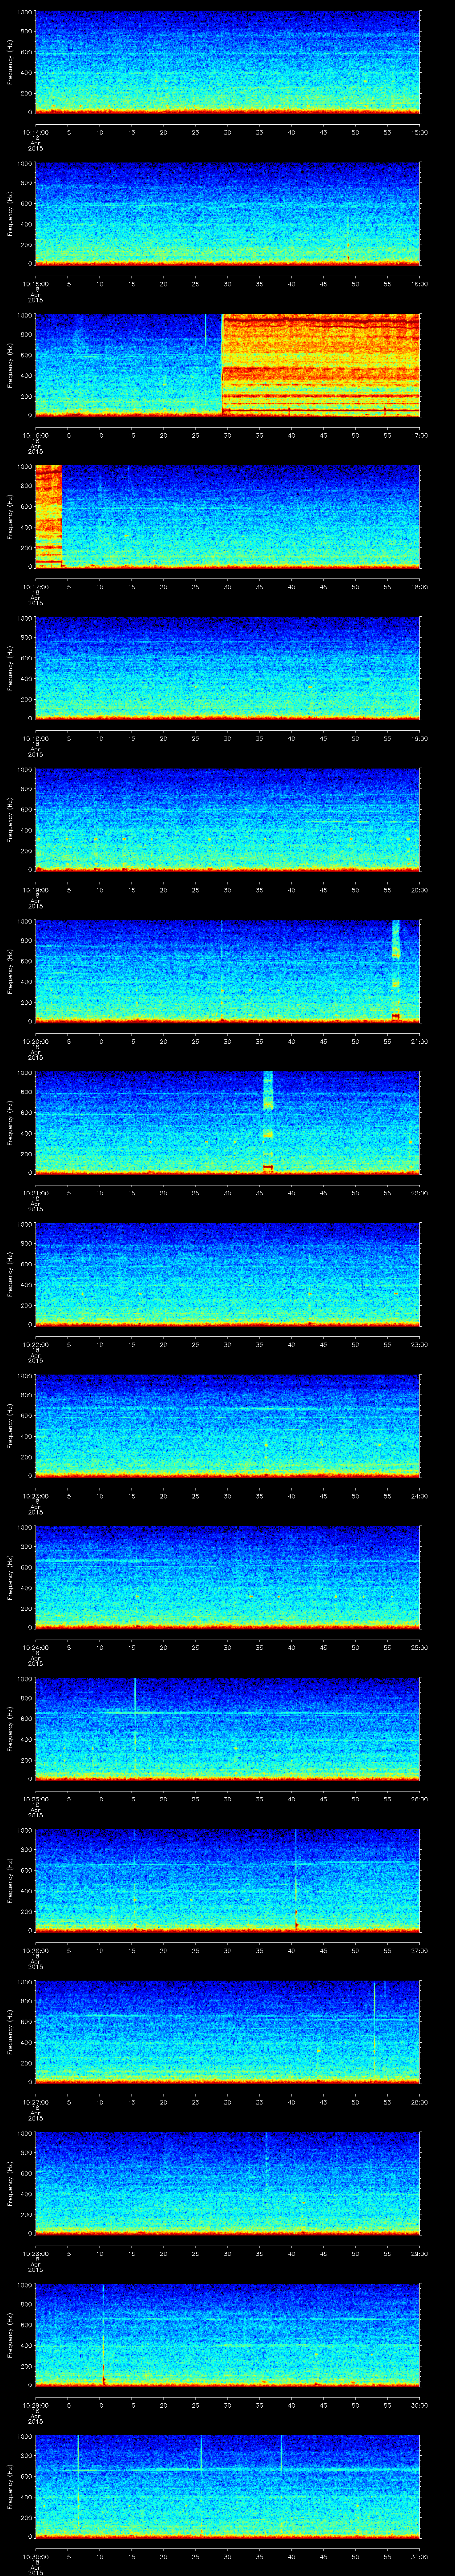Click the 10:21:00 start time label
This screenshot has width=455, height=2576.
click(x=35, y=1192)
